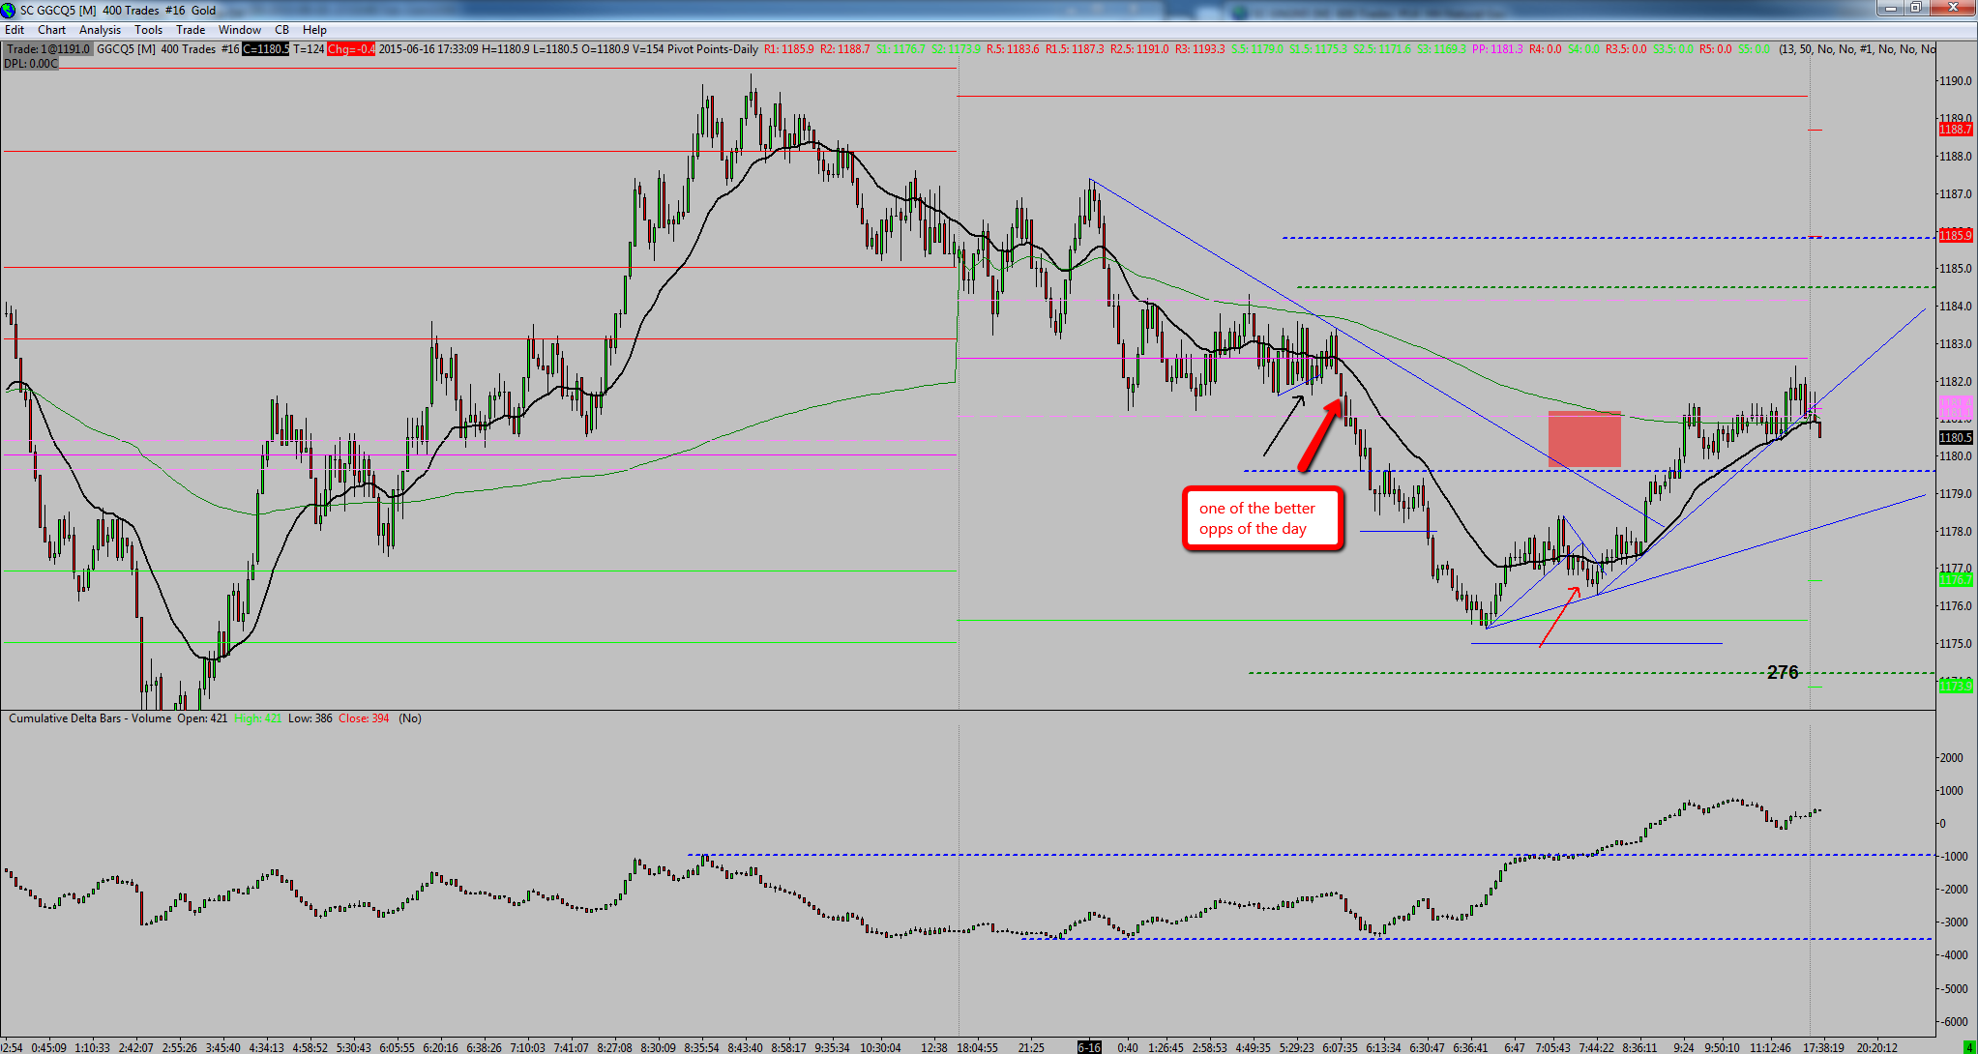Click the -6000 delta scale label
The height and width of the screenshot is (1054, 1978).
pos(1953,1022)
